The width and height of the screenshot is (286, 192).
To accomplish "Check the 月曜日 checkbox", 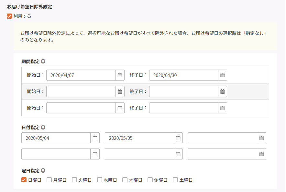I will point(49,180).
